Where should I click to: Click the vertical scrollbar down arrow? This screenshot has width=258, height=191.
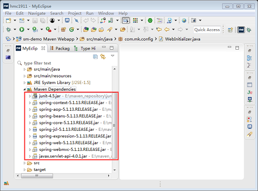(115, 170)
